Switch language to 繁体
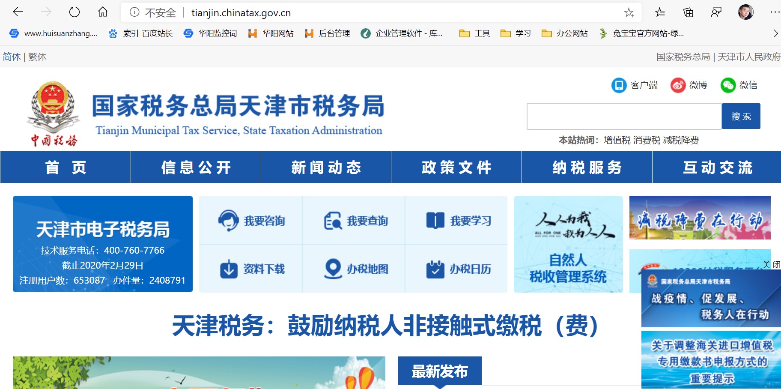 37,57
